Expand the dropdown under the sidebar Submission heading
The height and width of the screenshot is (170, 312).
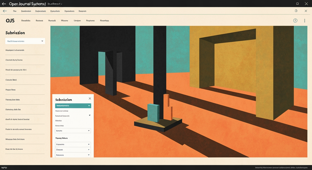[x=25, y=41]
